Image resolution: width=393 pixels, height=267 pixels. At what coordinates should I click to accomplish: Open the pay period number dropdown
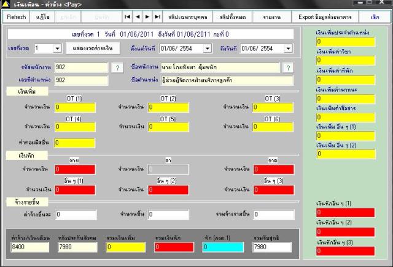click(57, 48)
